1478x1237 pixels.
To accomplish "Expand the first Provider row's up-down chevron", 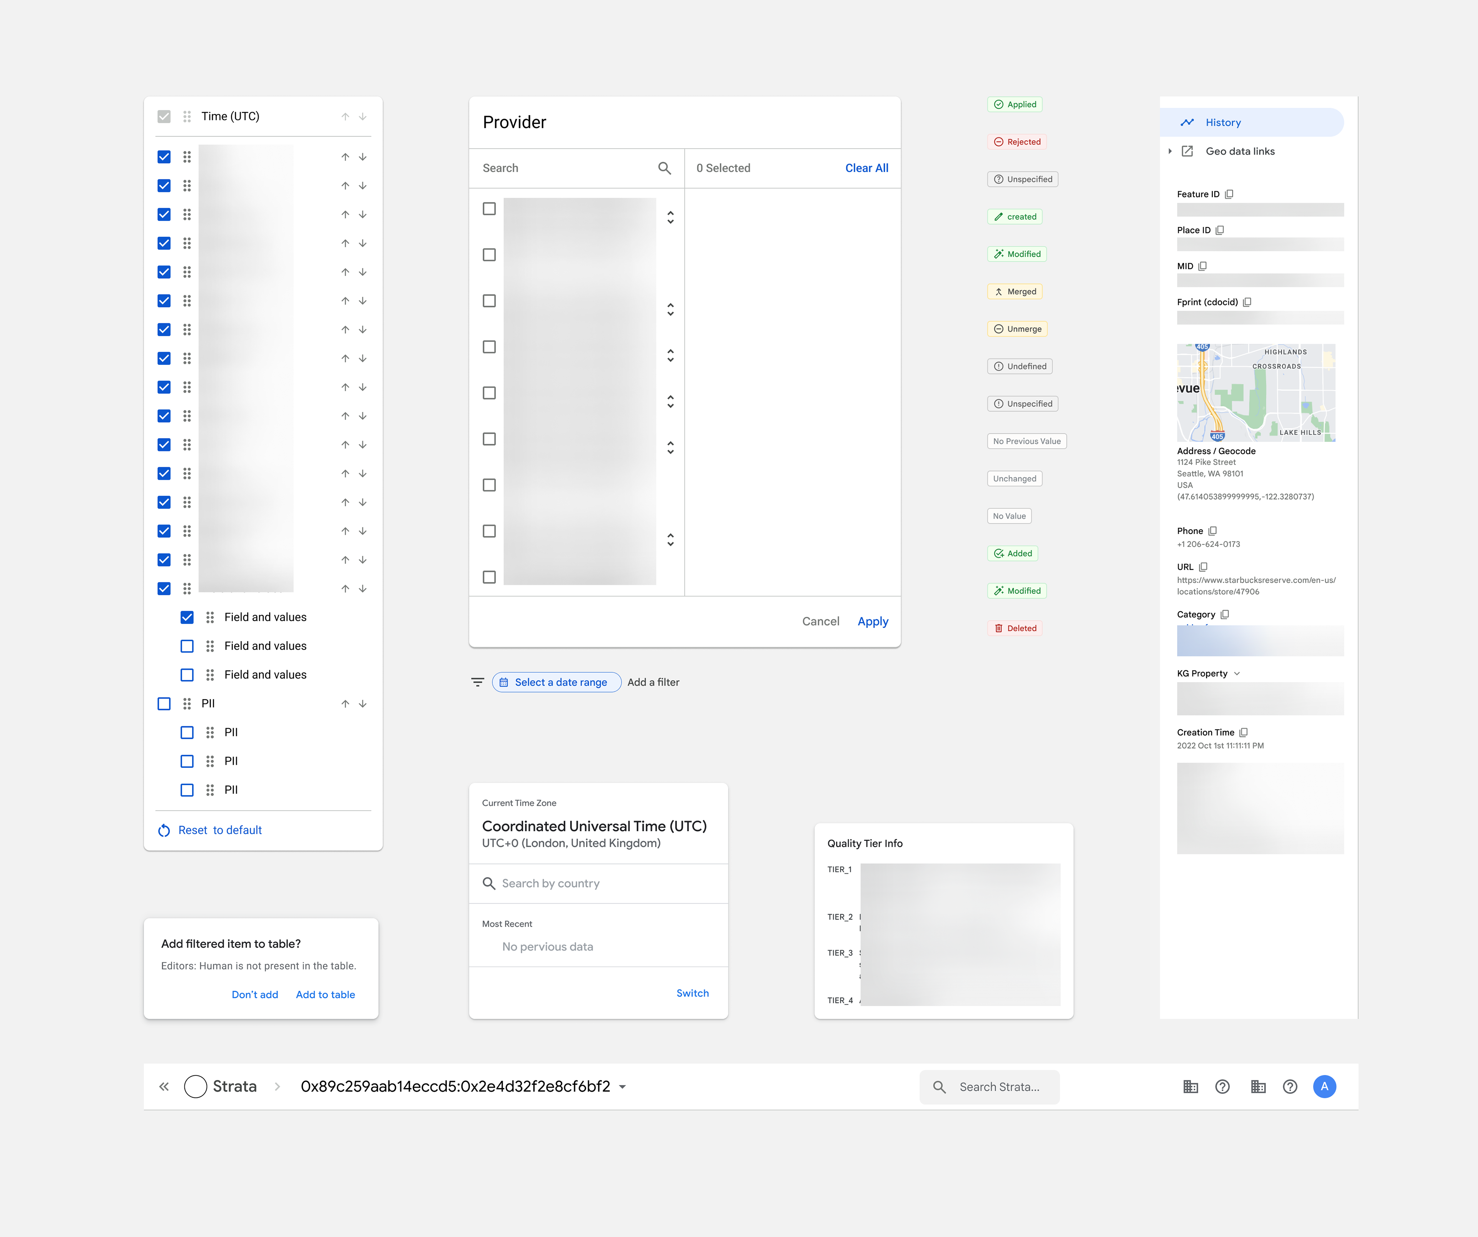I will click(x=671, y=217).
